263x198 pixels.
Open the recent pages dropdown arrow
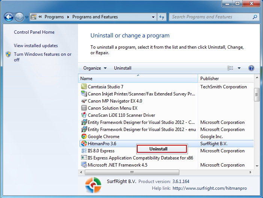click(x=27, y=17)
